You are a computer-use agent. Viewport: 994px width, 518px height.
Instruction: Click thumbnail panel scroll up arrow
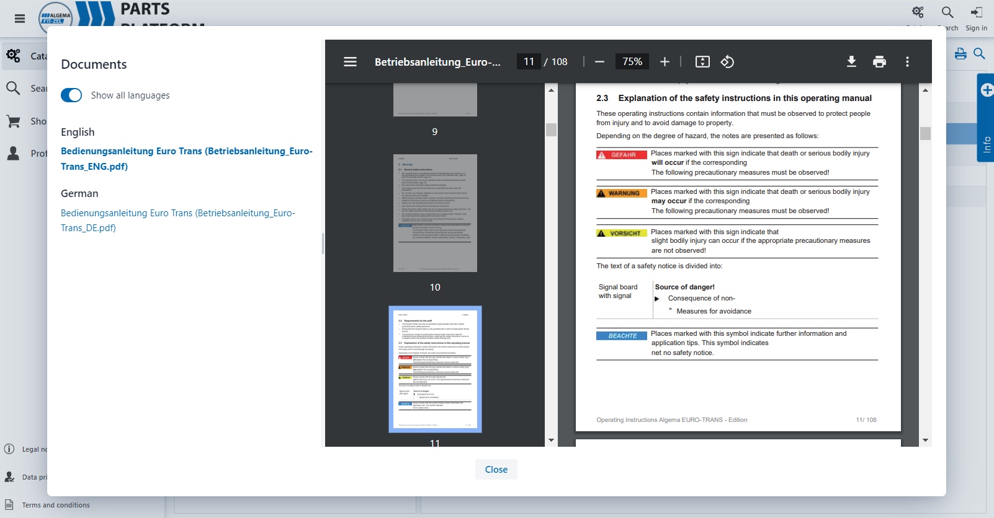click(551, 90)
